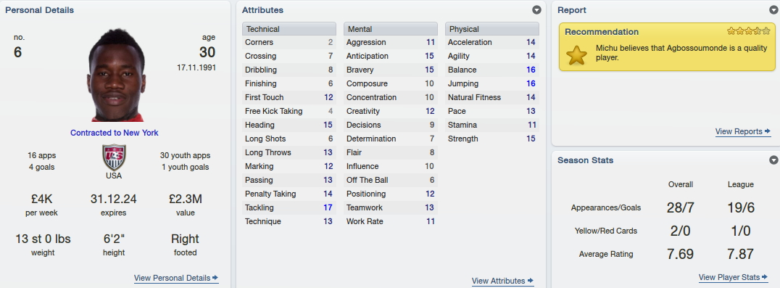Open the Season Stats panel dropdown arrow
Screen dimensions: 780x288
773,160
